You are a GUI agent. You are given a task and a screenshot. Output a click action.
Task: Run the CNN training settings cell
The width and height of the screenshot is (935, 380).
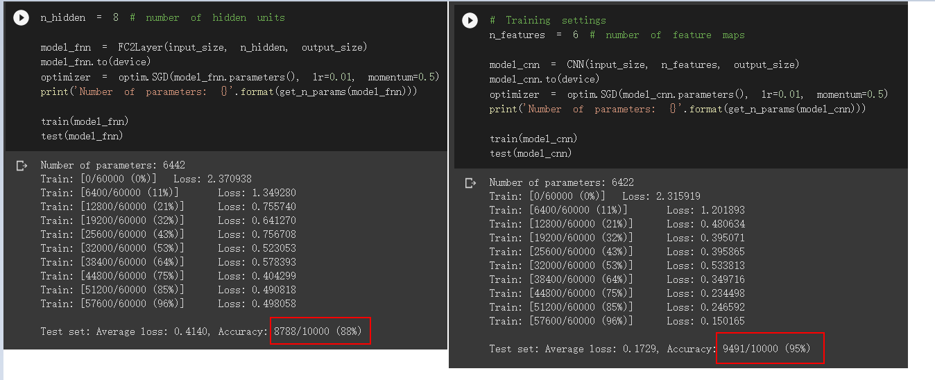470,21
